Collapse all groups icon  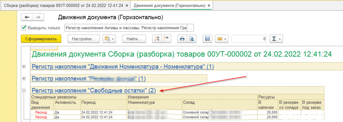166,39
